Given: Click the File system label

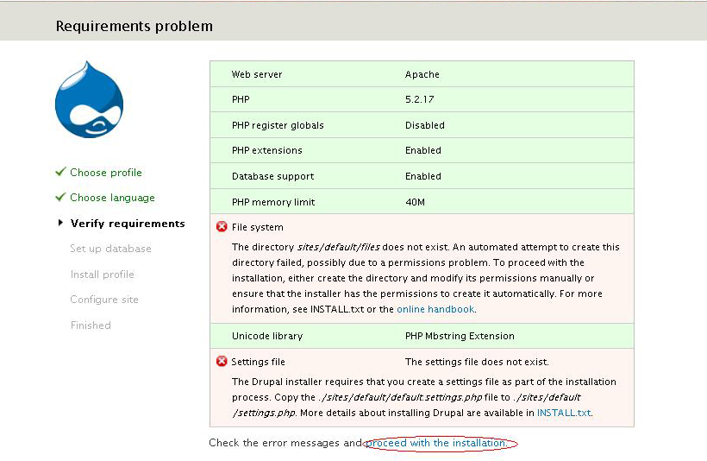Looking at the screenshot, I should point(258,227).
